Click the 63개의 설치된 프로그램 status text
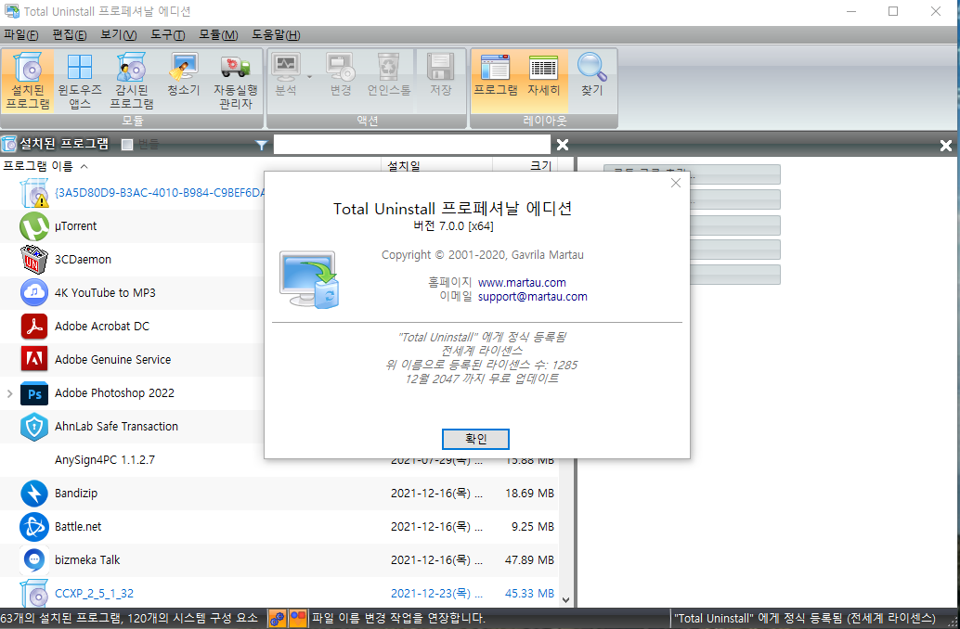Image resolution: width=960 pixels, height=629 pixels. point(129,619)
